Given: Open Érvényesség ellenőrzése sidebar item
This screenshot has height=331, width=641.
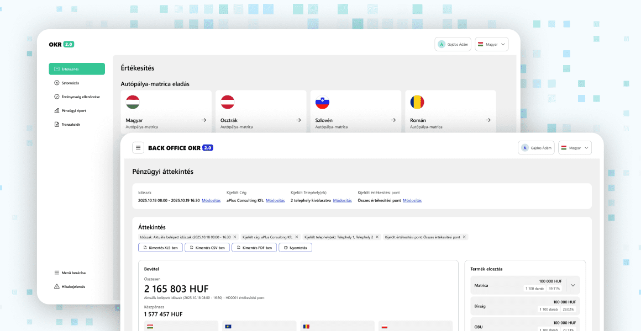Looking at the screenshot, I should tap(77, 97).
